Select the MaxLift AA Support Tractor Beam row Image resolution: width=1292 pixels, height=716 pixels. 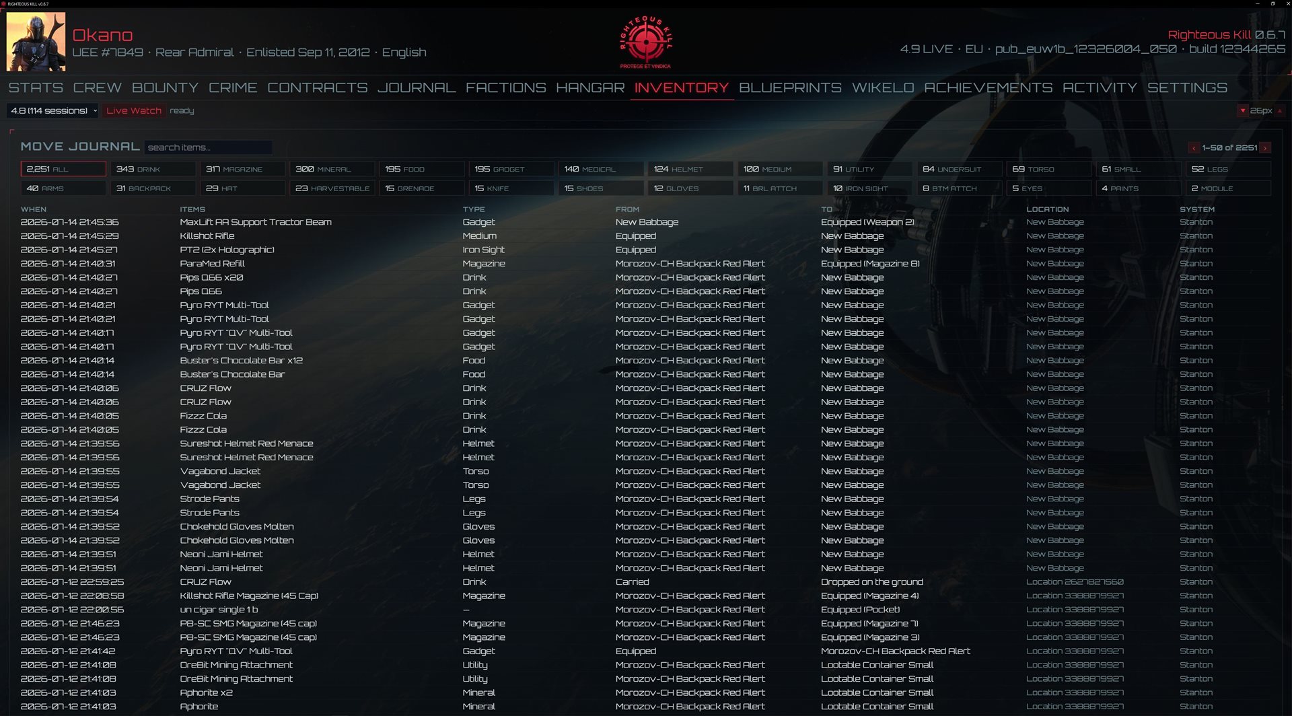tap(646, 222)
